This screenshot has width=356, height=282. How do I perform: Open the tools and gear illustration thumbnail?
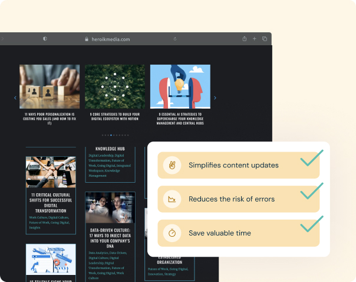point(51,259)
